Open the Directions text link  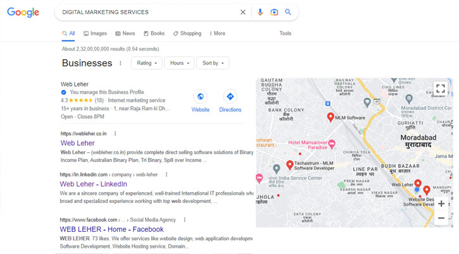coord(230,110)
